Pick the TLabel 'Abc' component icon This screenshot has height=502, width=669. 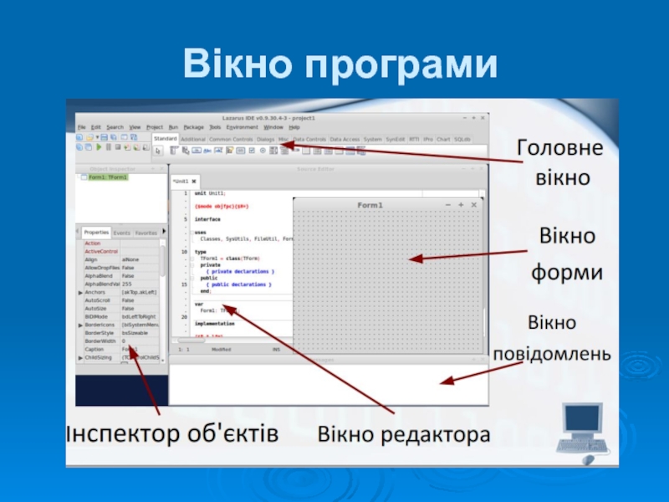tap(207, 151)
